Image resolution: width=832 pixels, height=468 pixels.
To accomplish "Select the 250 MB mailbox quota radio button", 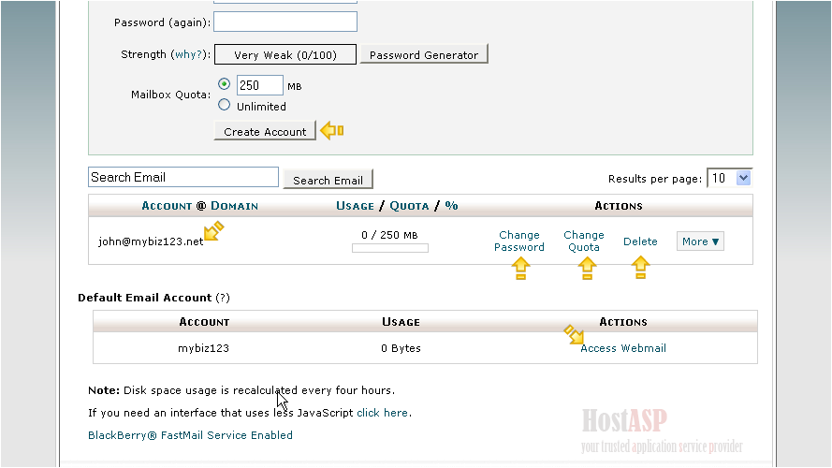I will coord(224,84).
